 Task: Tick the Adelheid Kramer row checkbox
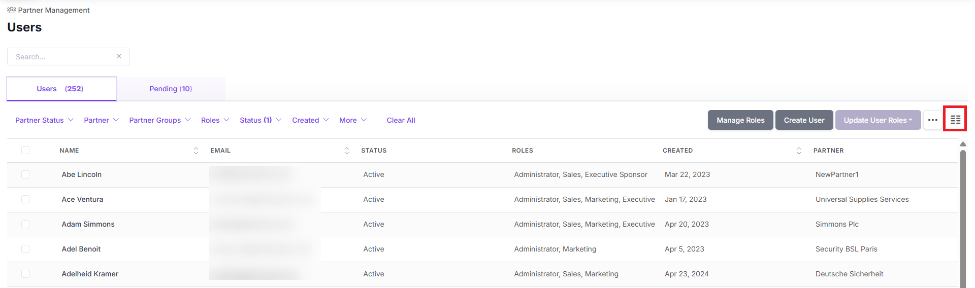click(25, 274)
